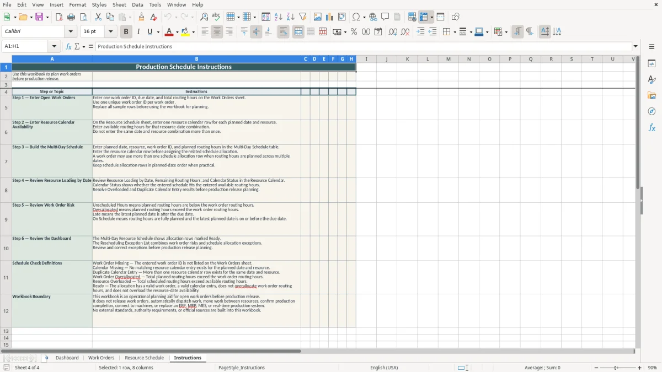Toggle Bold formatting
Image resolution: width=662 pixels, height=372 pixels.
pos(126,32)
